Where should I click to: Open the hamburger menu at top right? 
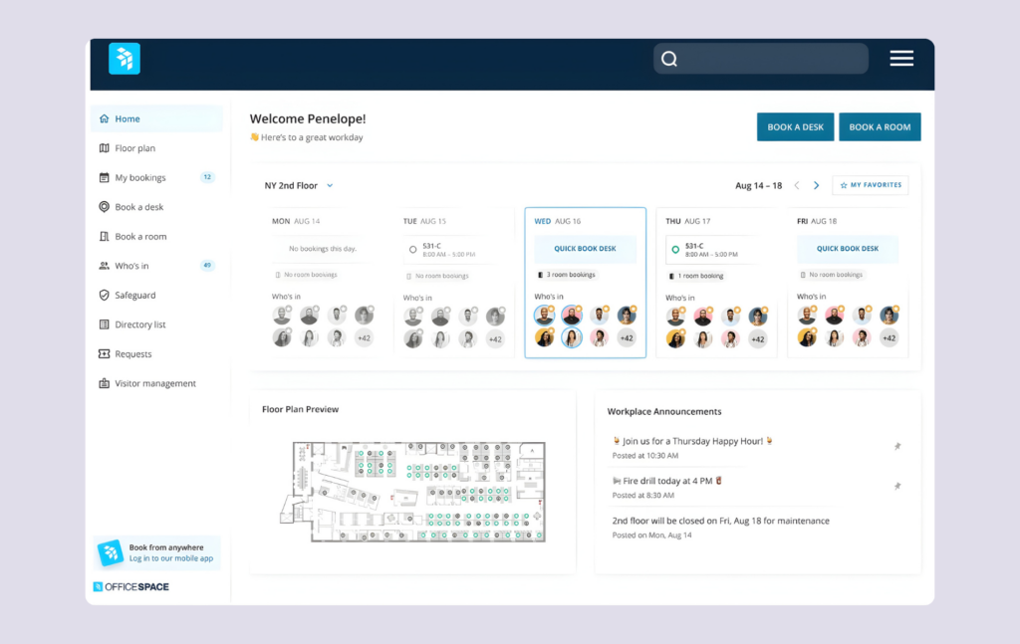[901, 58]
